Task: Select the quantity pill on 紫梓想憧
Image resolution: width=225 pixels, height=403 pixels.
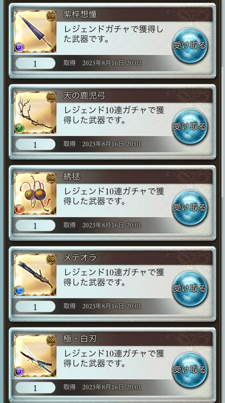Action: (x=35, y=63)
